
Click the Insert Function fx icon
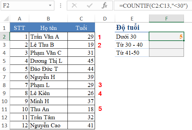pyautogui.click(x=104, y=5)
